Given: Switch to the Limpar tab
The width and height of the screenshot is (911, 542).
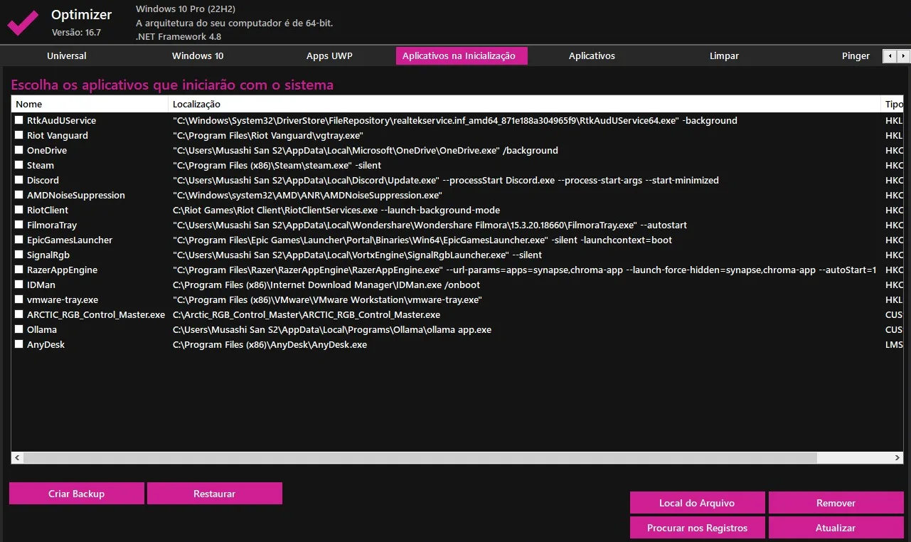Looking at the screenshot, I should (x=724, y=56).
